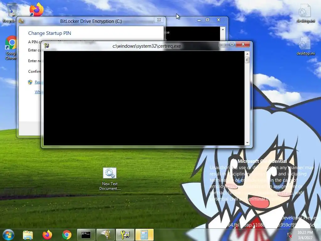Click the network status tray icon

click(x=289, y=235)
